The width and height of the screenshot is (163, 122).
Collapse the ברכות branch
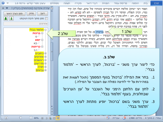pos(42,33)
